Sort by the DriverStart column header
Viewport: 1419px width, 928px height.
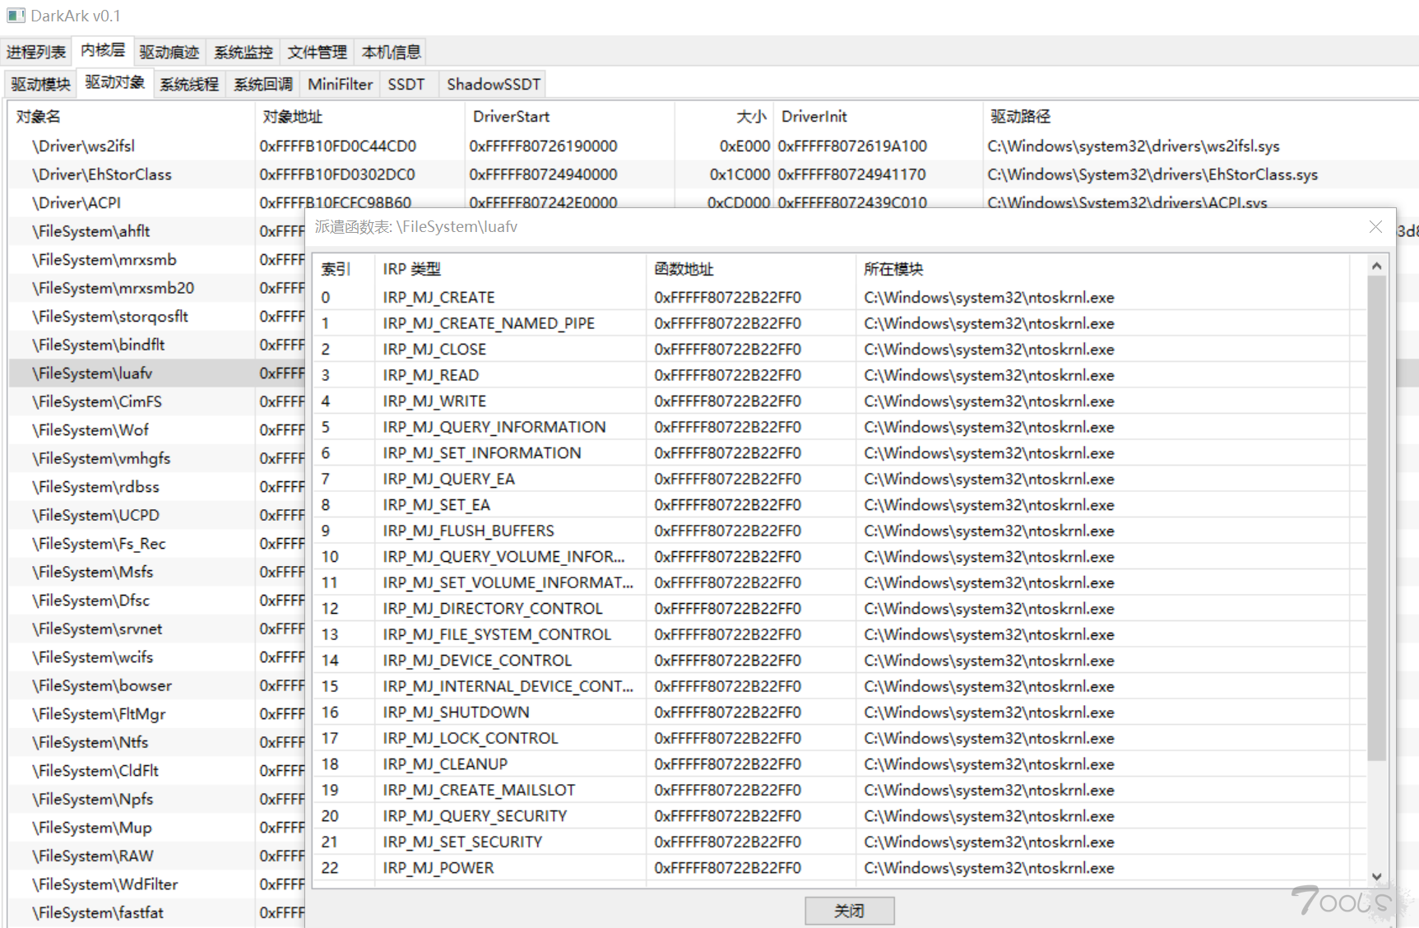(x=512, y=116)
